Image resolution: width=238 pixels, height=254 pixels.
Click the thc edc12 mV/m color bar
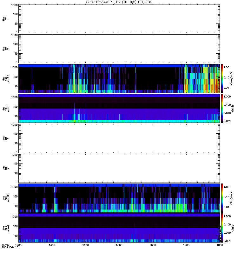click(x=222, y=198)
